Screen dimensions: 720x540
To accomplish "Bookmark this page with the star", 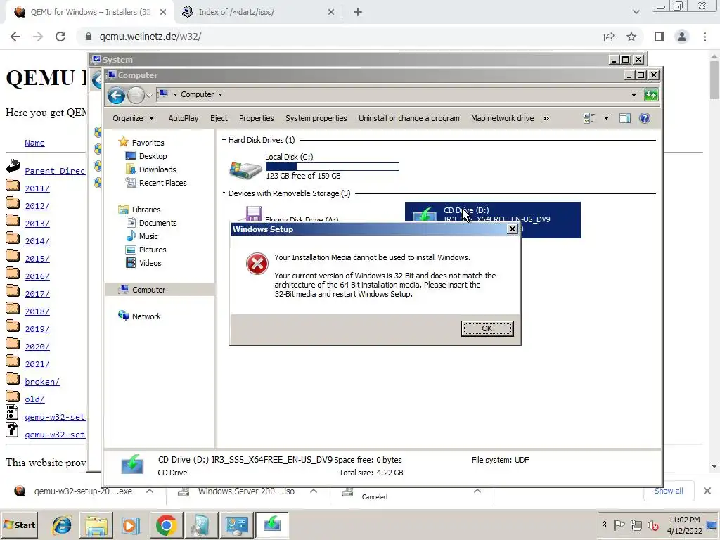I will 631,37.
